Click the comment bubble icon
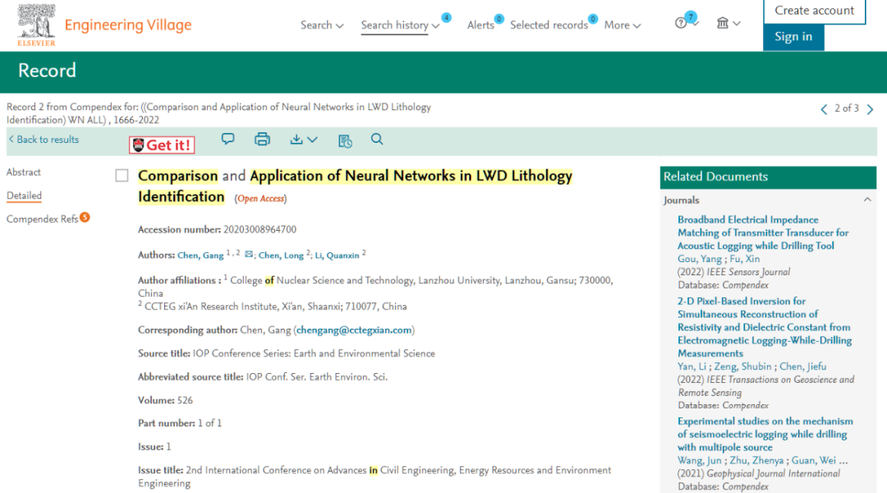The height and width of the screenshot is (493, 887). [x=228, y=139]
